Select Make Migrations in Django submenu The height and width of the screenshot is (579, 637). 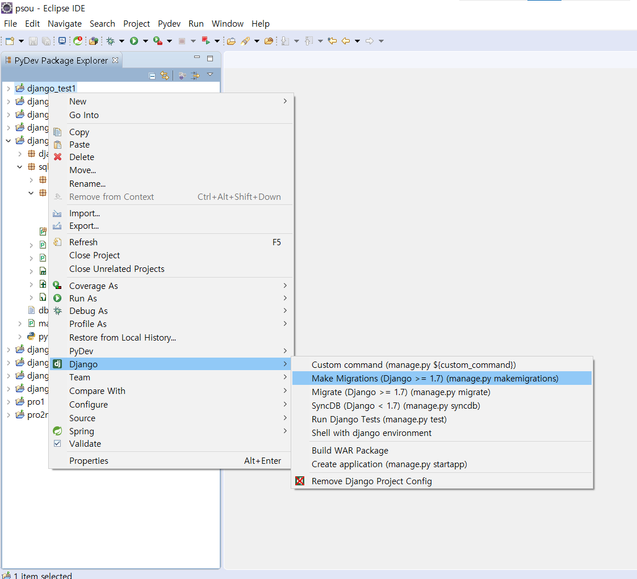[442, 378]
